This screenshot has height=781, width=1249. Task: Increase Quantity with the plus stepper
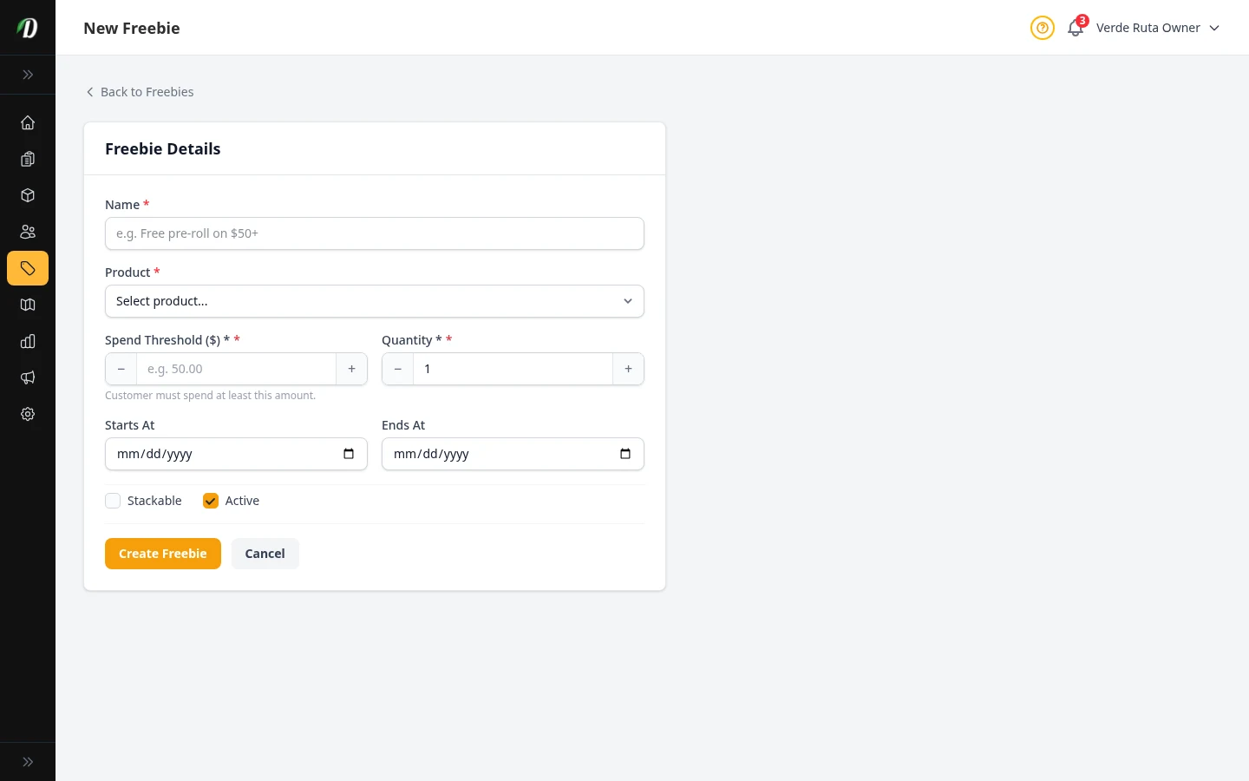(627, 369)
